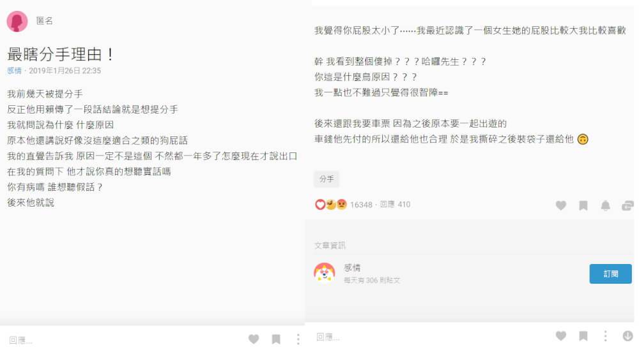Viewport: 639px width, 352px height.
Task: Click the reply input field in the left panel
Action: click(x=122, y=340)
